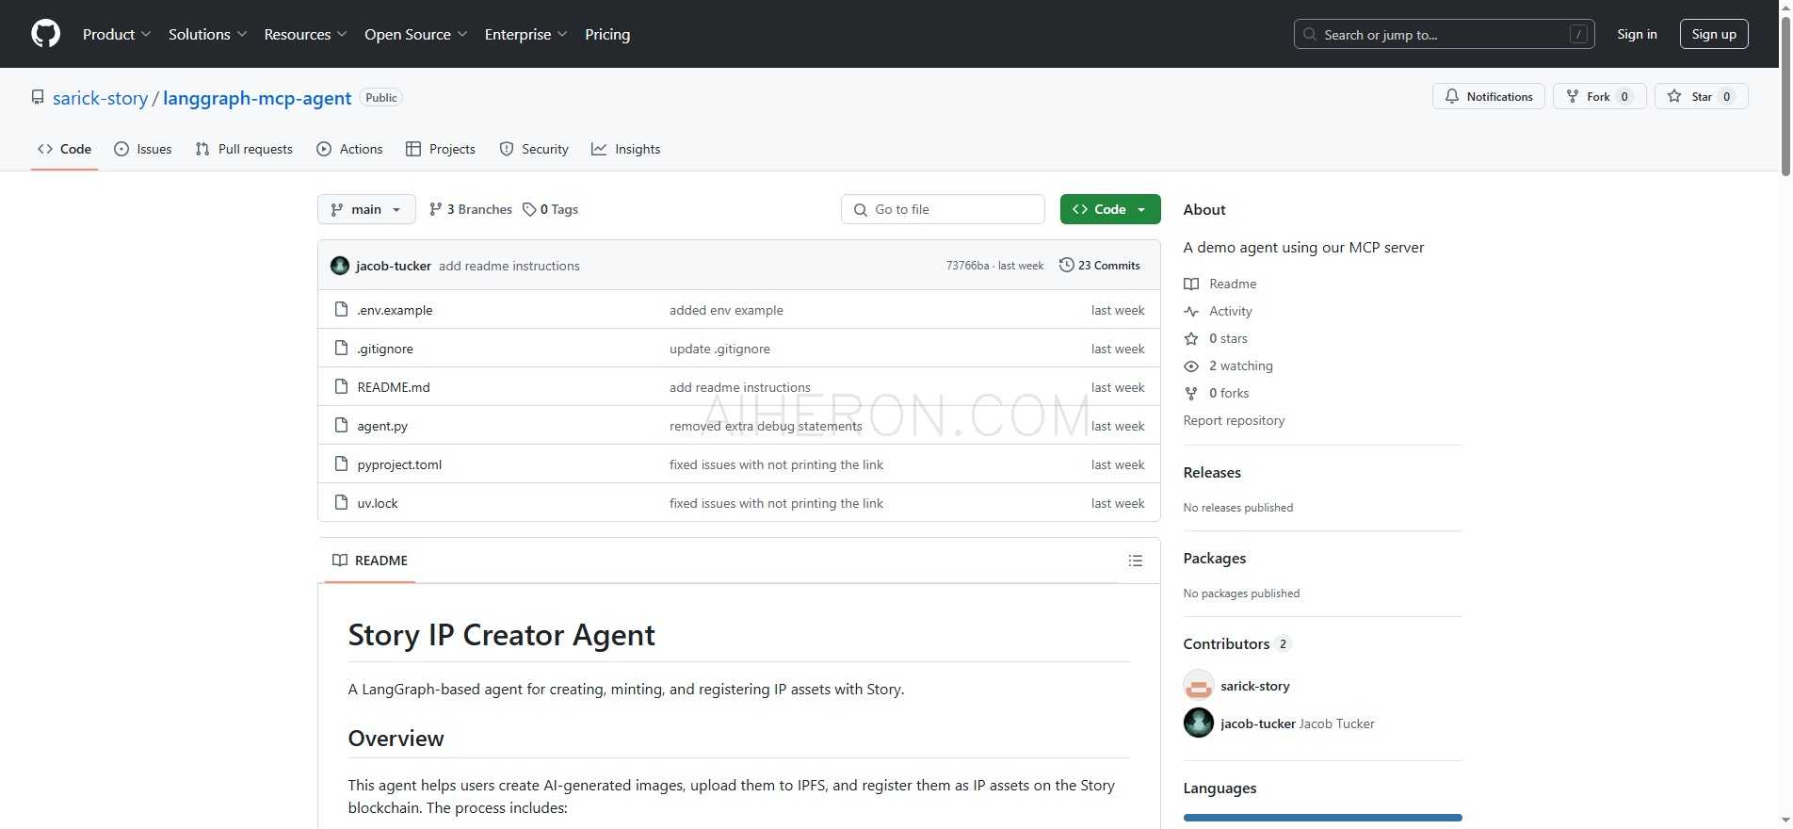This screenshot has width=1793, height=829.
Task: Expand the Resources menu
Action: click(x=306, y=34)
